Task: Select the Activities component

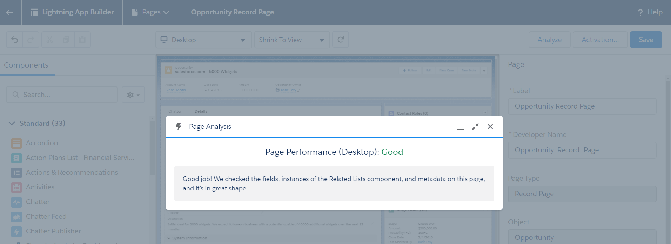Action: (33, 187)
